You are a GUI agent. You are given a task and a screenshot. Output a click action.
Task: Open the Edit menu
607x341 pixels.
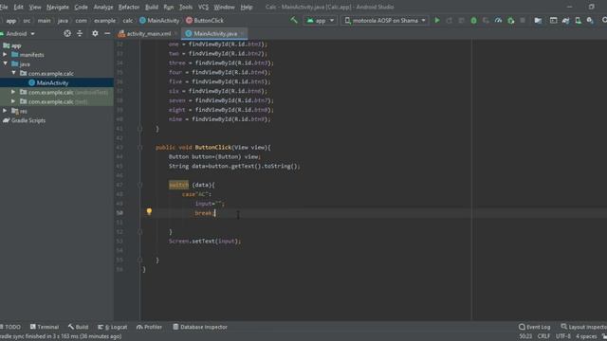coord(18,7)
